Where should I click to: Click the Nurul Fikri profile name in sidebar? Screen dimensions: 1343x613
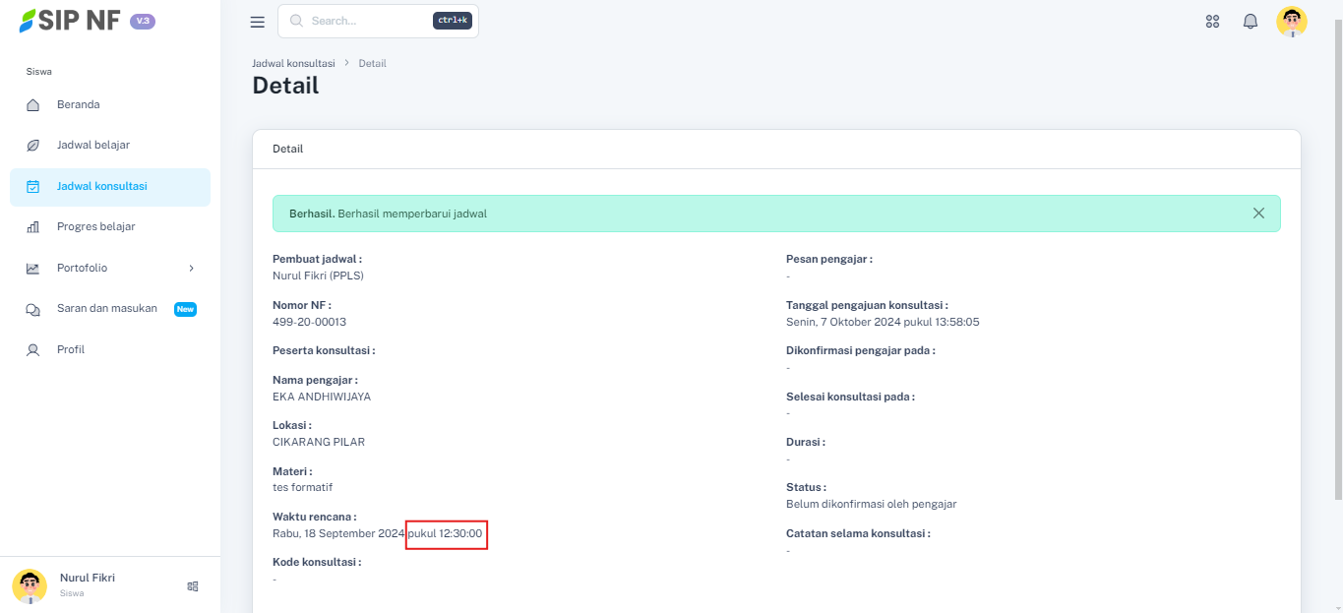[x=88, y=578]
